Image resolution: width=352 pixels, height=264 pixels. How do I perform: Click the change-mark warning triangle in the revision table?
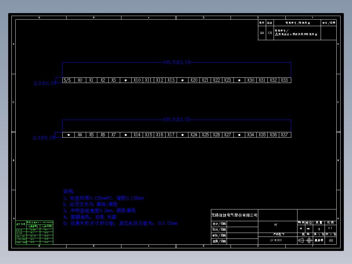[277, 34]
